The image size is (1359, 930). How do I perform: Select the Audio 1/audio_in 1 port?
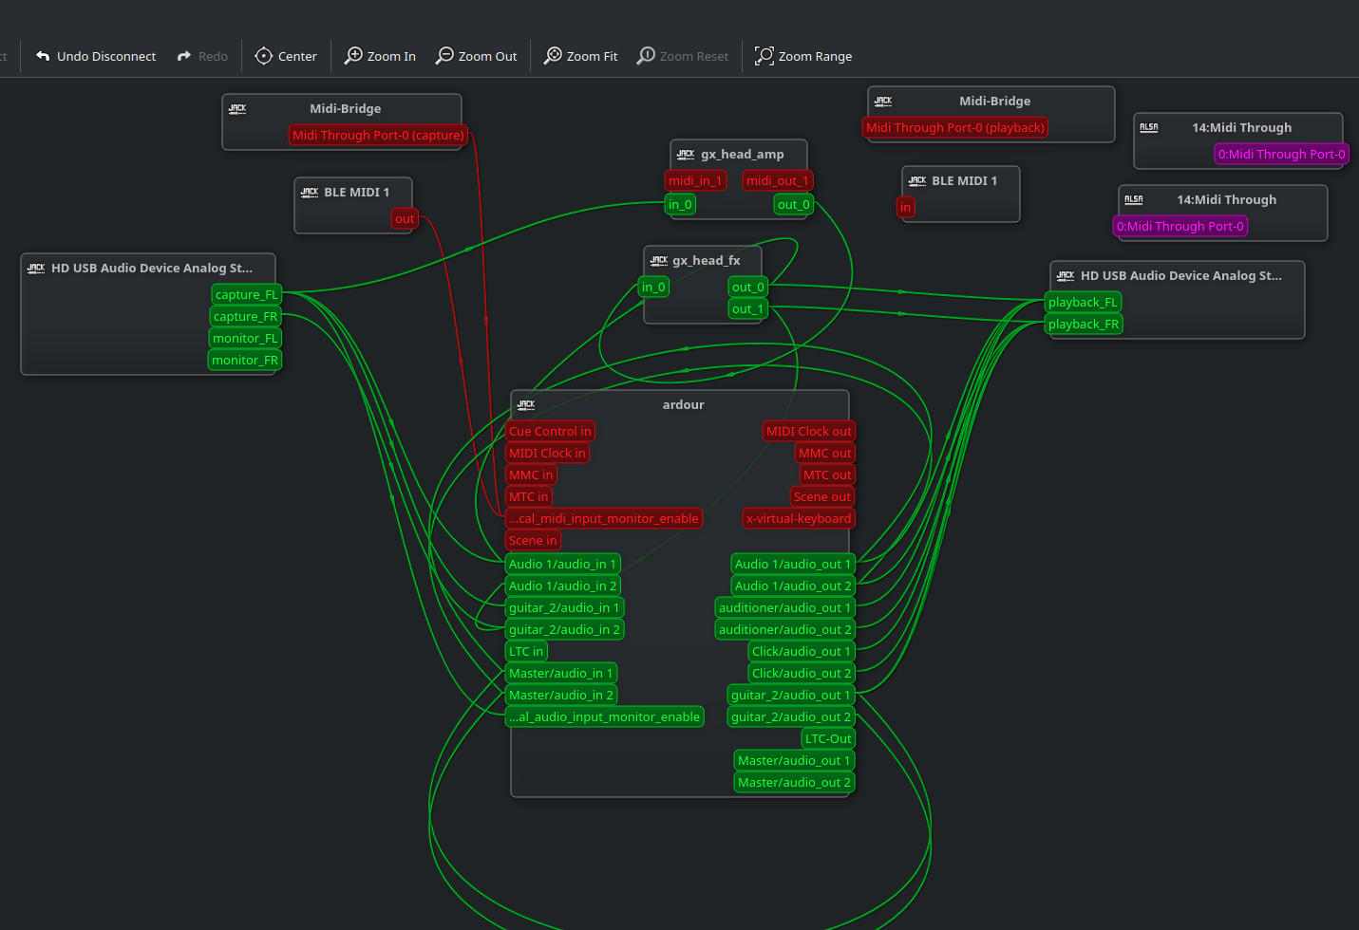562,564
